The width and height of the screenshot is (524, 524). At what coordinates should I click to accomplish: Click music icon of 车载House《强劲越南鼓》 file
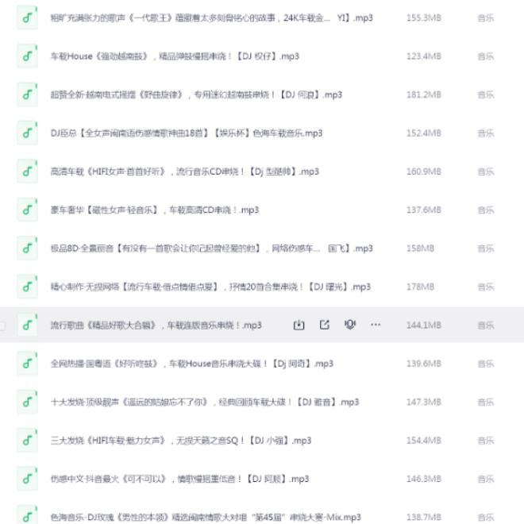[x=28, y=56]
